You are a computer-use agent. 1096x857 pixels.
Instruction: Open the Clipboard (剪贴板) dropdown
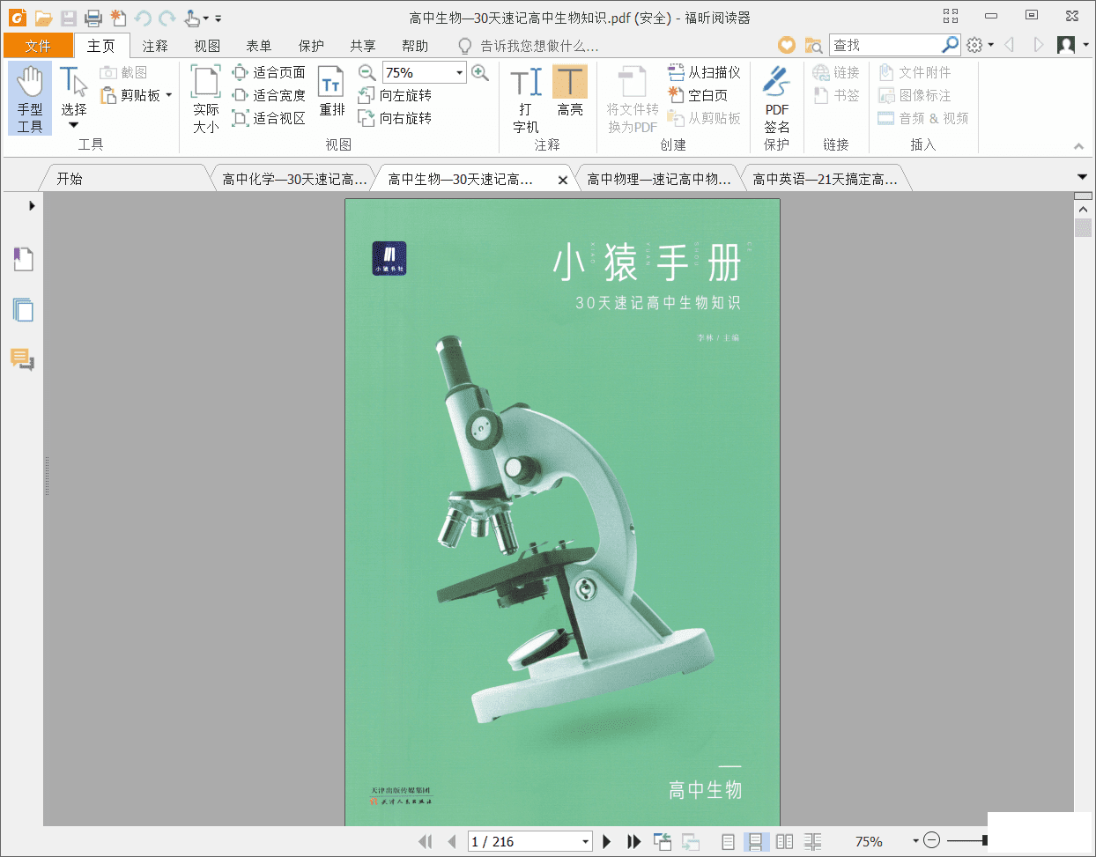[x=168, y=95]
